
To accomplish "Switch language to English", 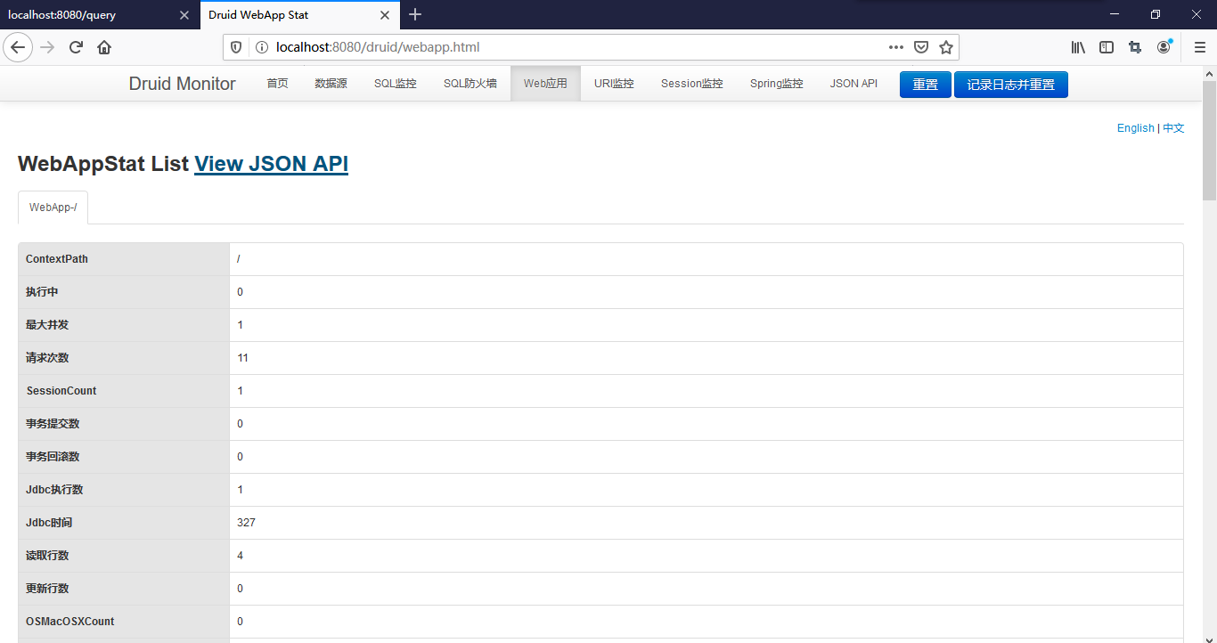I will point(1136,128).
